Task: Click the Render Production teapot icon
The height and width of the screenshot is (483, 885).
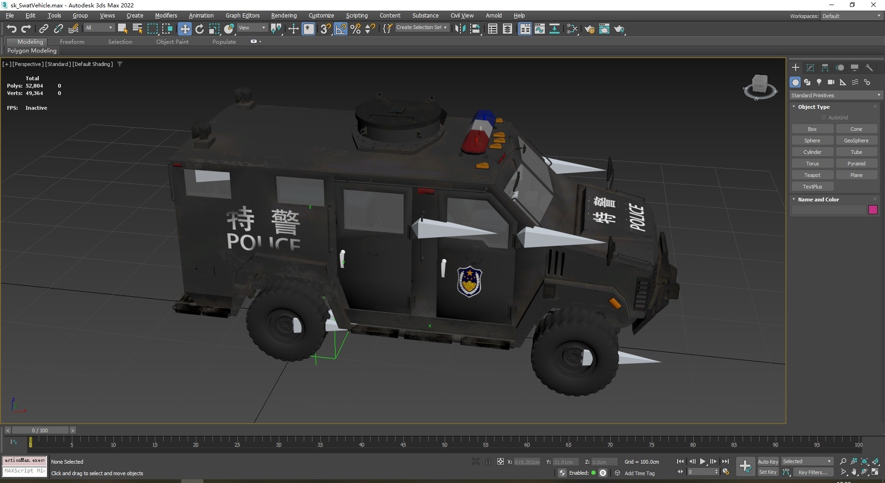Action: [619, 29]
